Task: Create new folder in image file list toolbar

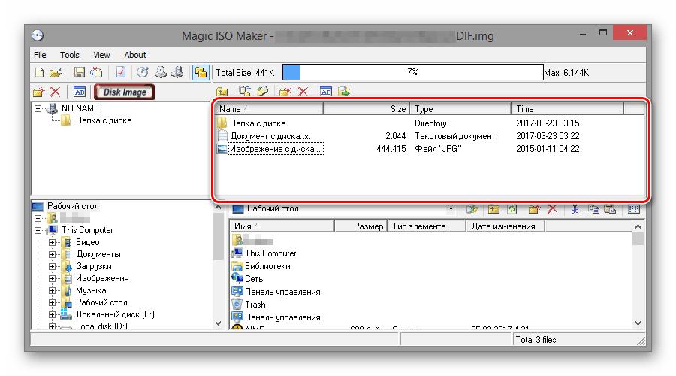Action: (285, 92)
